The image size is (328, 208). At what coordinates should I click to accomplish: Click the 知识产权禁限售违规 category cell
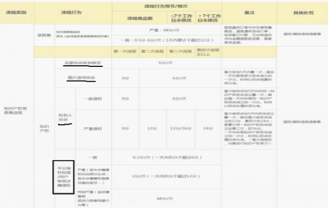click(15, 110)
